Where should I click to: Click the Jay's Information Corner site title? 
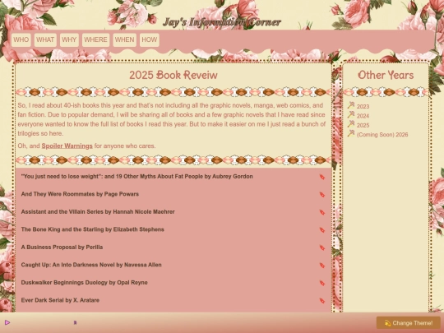click(222, 22)
